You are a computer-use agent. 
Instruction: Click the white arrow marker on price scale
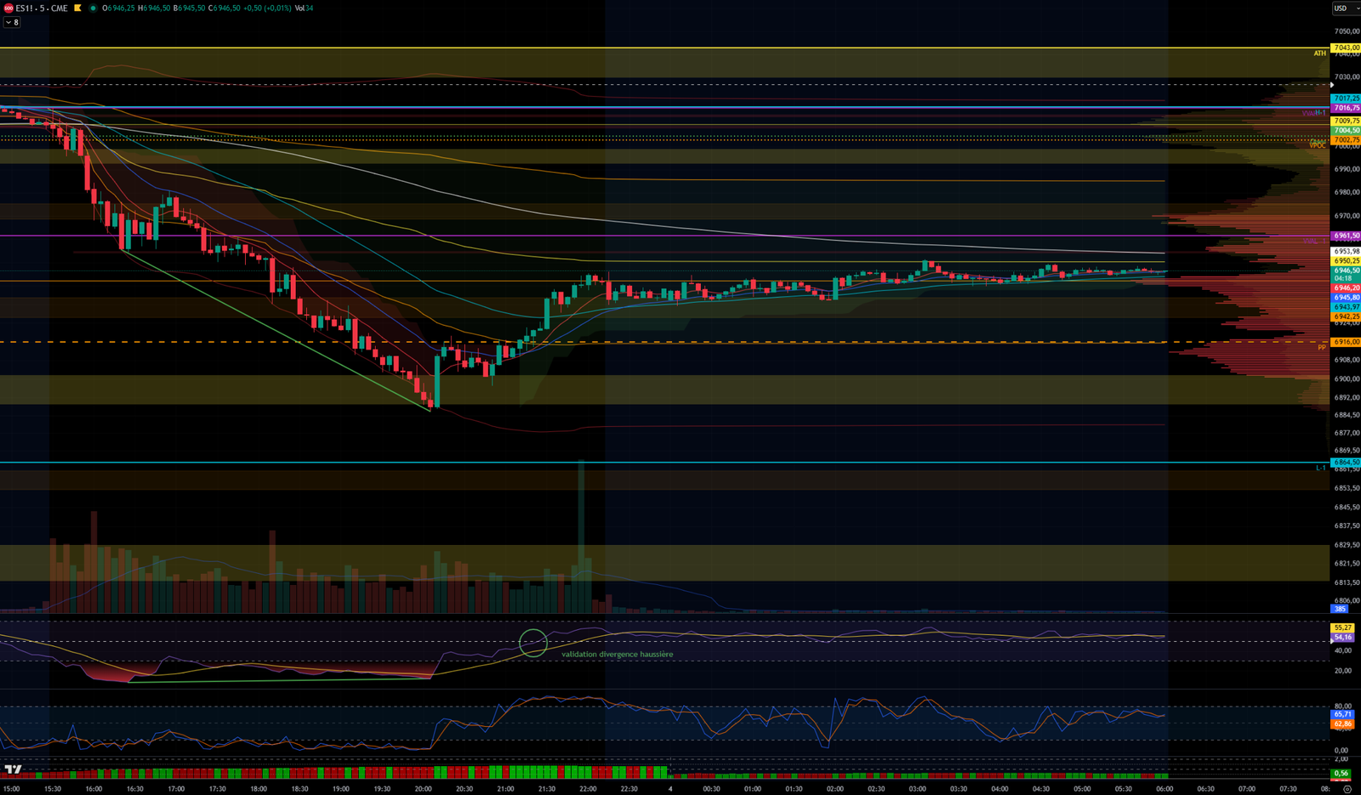[x=1332, y=85]
